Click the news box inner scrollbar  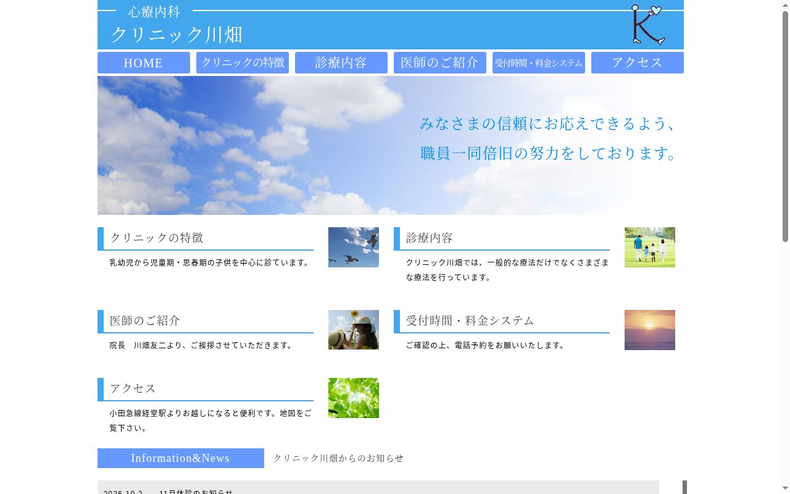[684, 487]
